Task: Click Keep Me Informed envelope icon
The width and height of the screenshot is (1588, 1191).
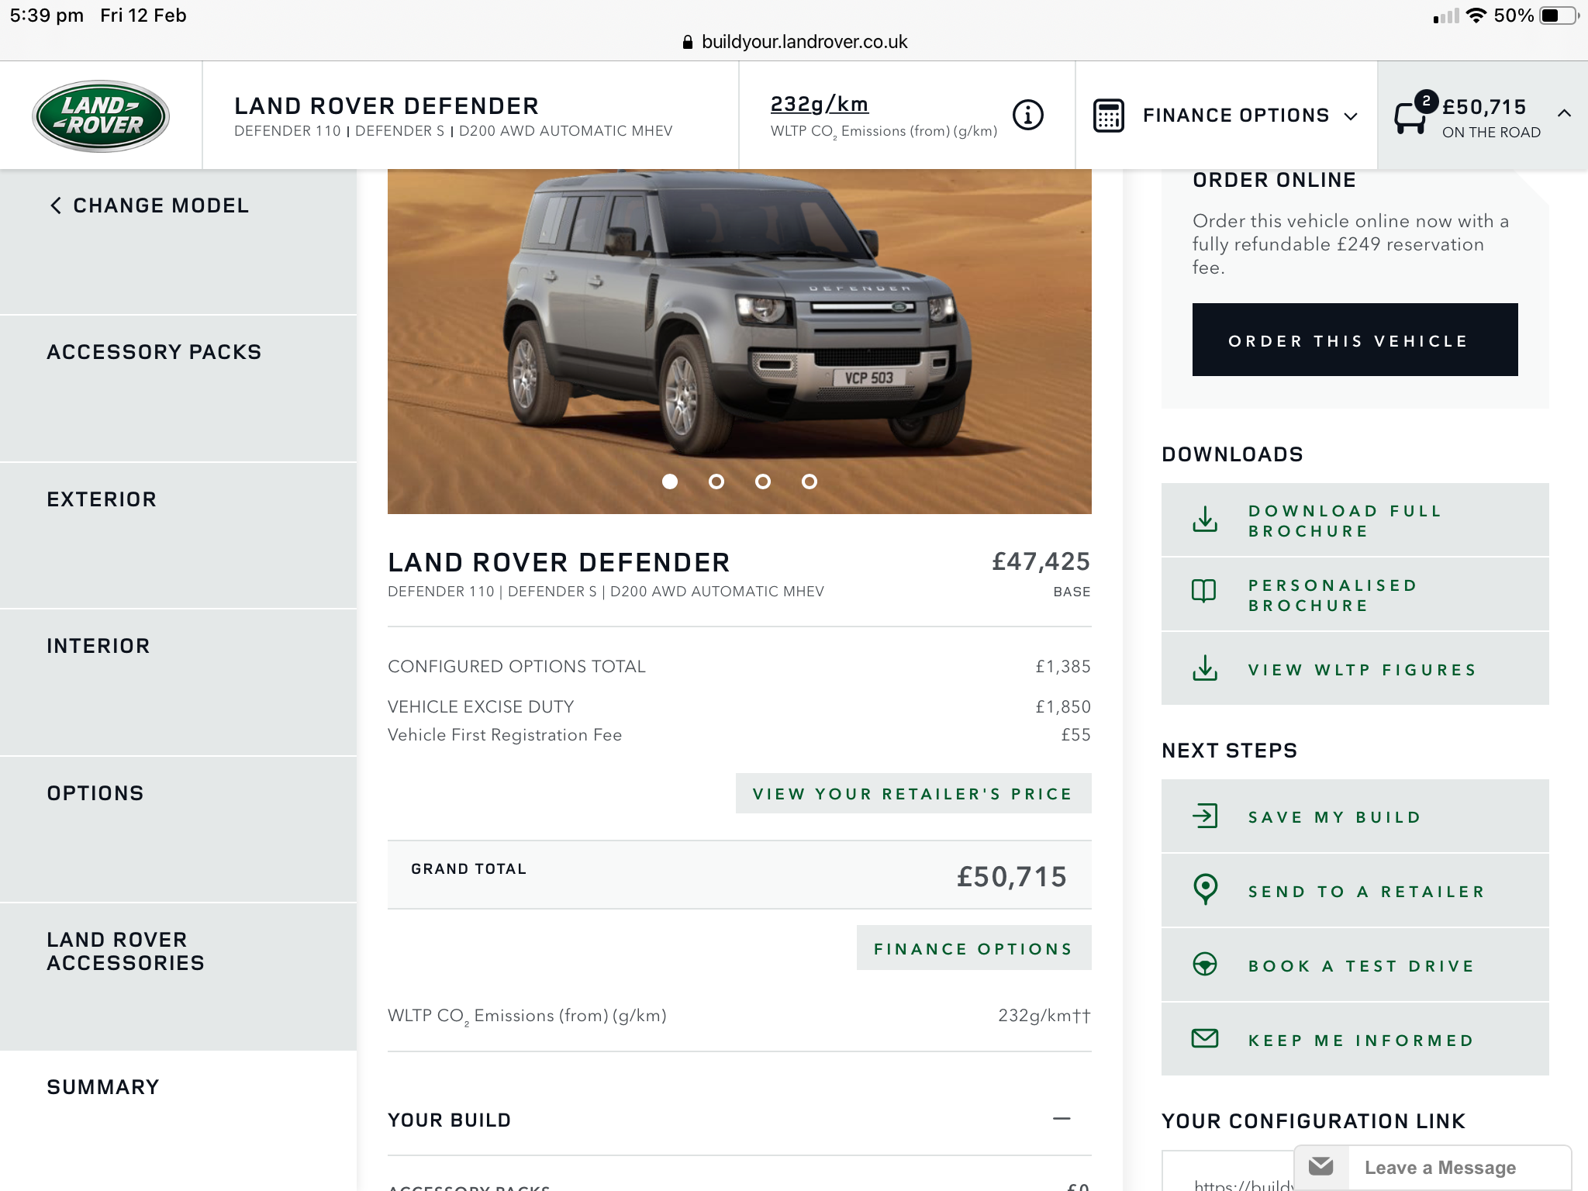Action: click(1205, 1038)
